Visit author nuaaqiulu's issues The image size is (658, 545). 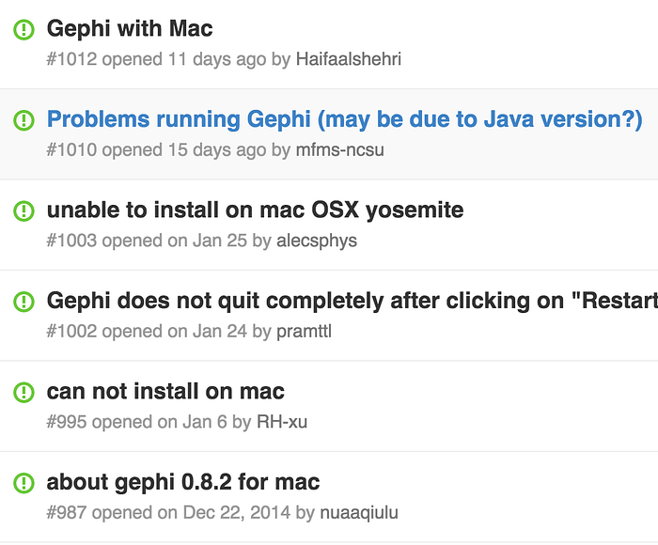point(359,513)
